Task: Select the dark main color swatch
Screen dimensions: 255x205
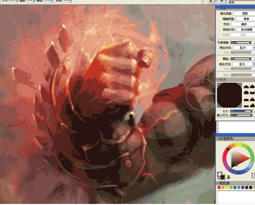Action: pyautogui.click(x=222, y=177)
